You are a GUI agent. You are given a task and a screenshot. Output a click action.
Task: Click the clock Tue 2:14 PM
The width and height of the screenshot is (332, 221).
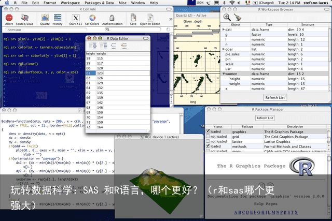click(289, 3)
